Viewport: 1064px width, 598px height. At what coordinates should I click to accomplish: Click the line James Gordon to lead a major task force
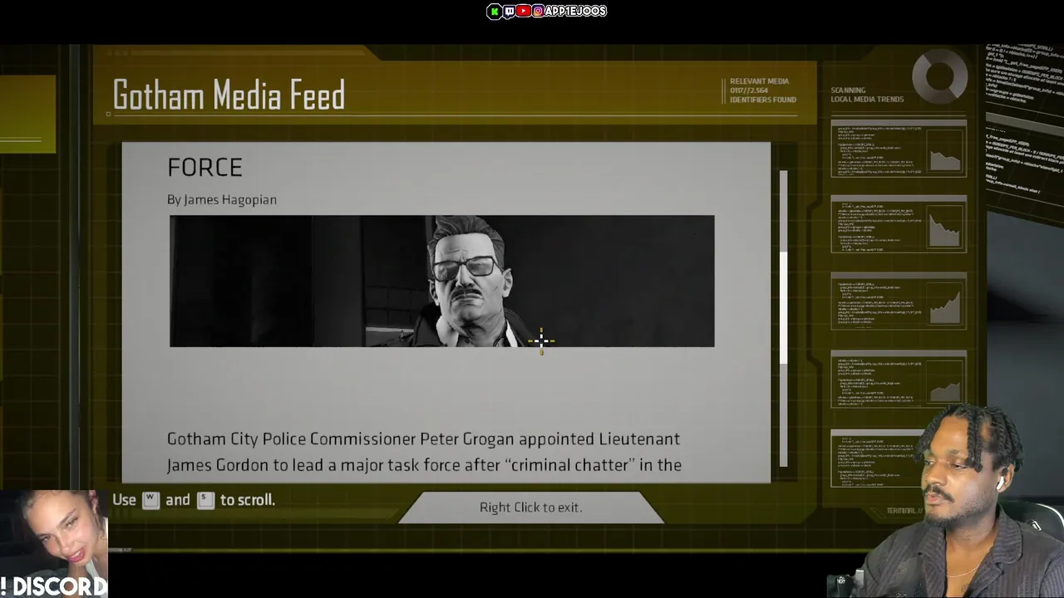pyautogui.click(x=424, y=465)
